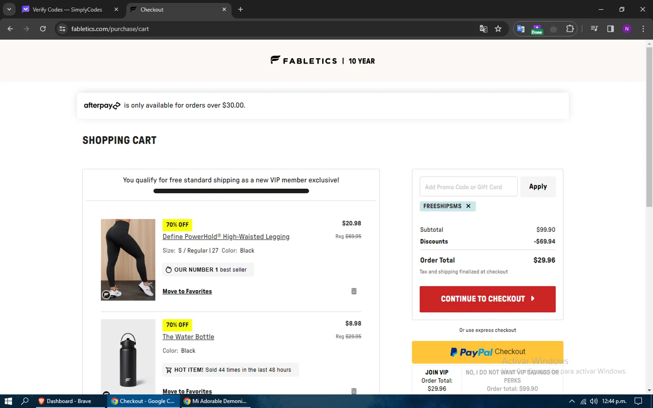
Task: Continue to checkout
Action: 488,299
